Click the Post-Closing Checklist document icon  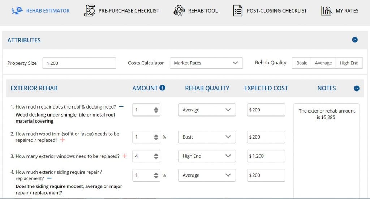click(x=237, y=11)
